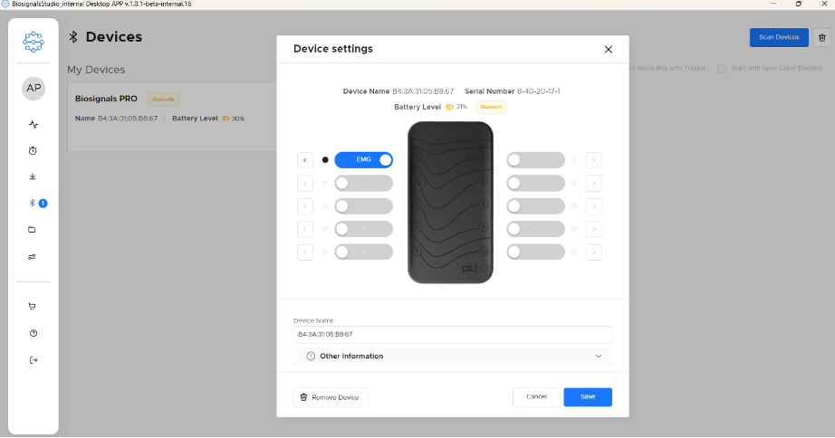Click the Scan Devices button

(x=779, y=37)
